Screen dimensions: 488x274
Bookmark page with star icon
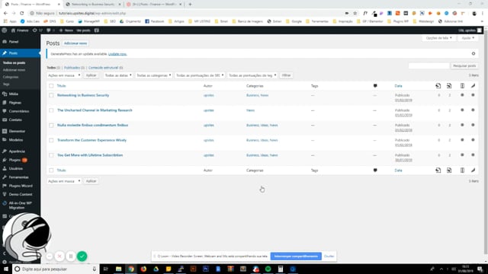[355, 14]
